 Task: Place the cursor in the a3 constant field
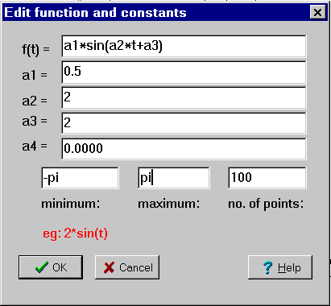[184, 123]
